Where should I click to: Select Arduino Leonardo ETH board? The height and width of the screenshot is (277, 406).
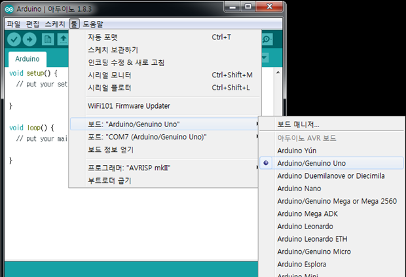point(331,239)
